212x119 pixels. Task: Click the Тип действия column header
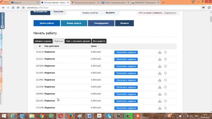coord(52,46)
